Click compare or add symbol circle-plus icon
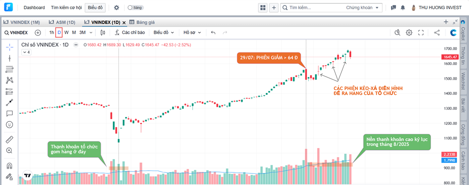The image size is (469, 185). (38, 32)
